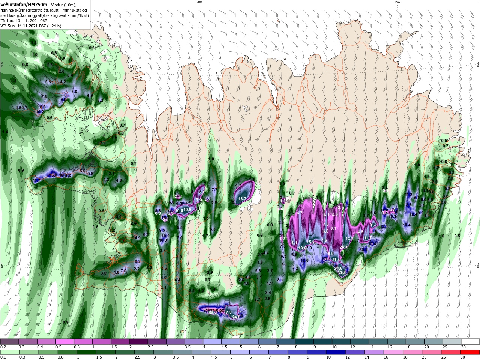Click the 24.6 precipitation value near south coast
480x360 pixels.
tap(236, 317)
